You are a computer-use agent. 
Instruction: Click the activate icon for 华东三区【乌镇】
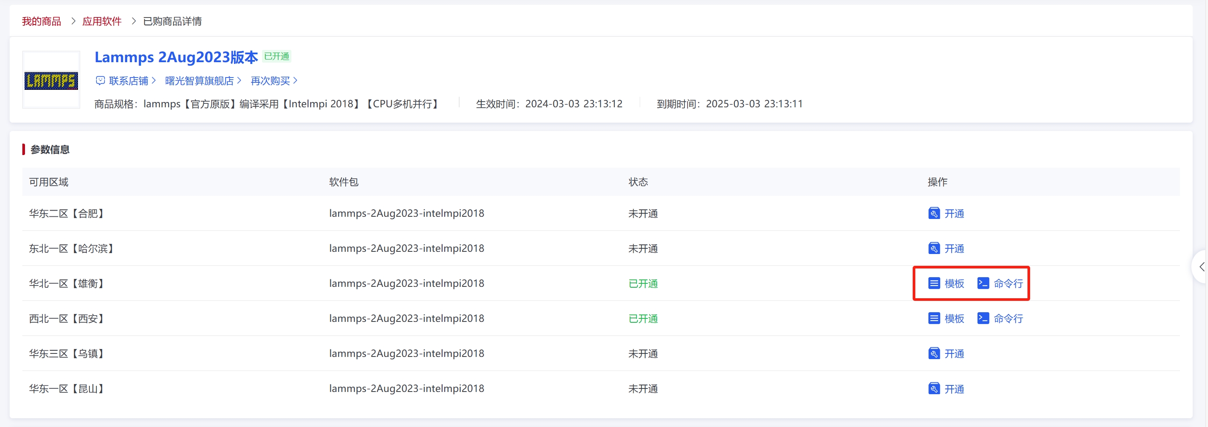(933, 354)
